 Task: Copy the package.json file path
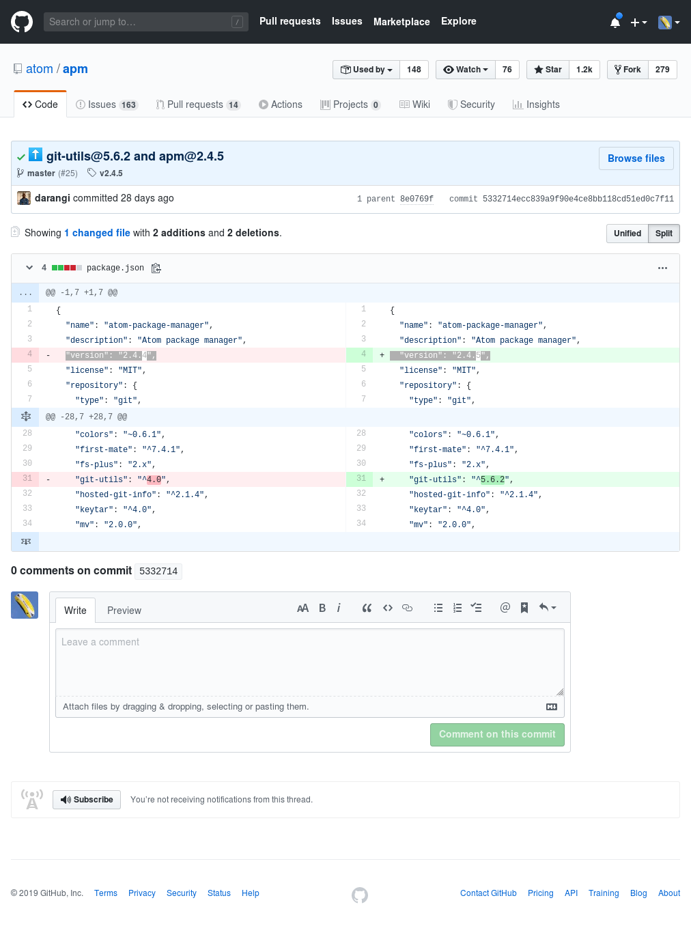coord(156,268)
